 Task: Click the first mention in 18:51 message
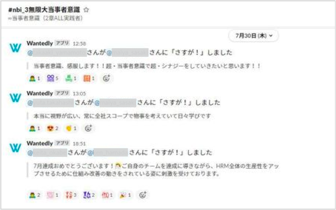(x=47, y=153)
